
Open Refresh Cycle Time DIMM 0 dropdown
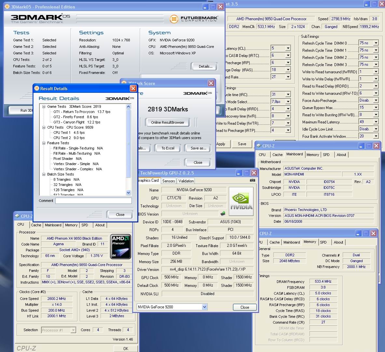(376, 43)
